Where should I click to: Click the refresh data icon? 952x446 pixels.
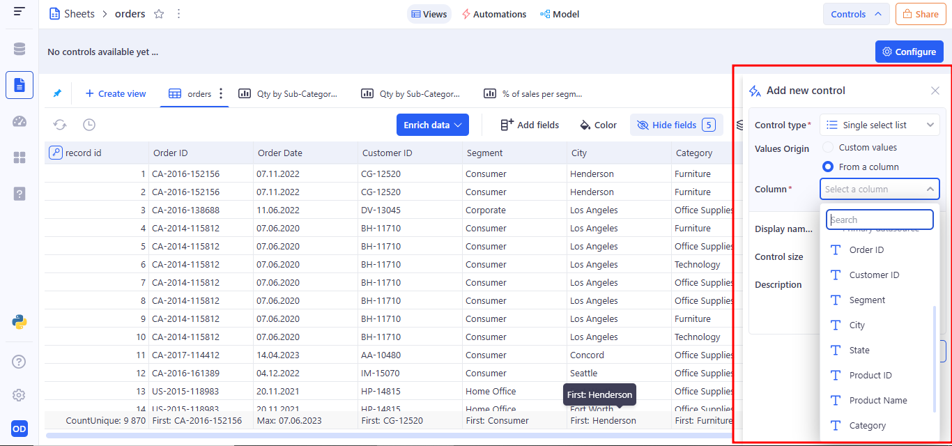60,125
